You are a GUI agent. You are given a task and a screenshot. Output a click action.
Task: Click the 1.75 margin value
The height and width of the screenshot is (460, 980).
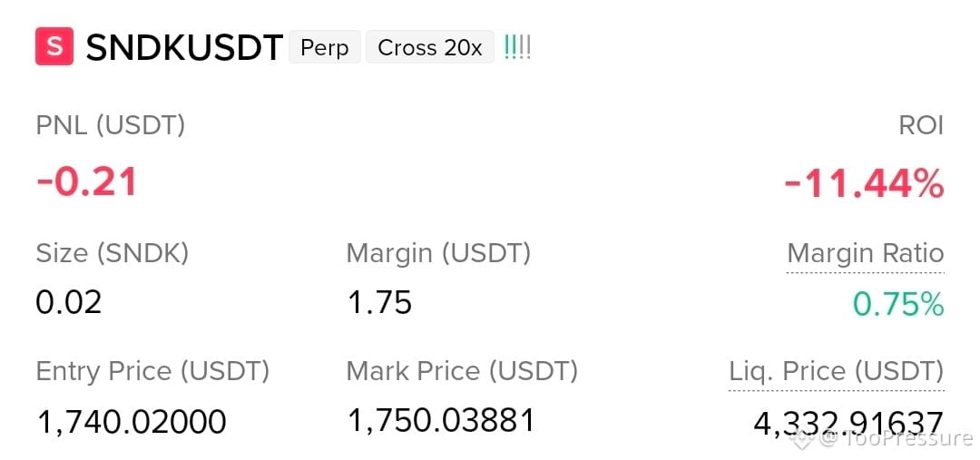pos(379,302)
